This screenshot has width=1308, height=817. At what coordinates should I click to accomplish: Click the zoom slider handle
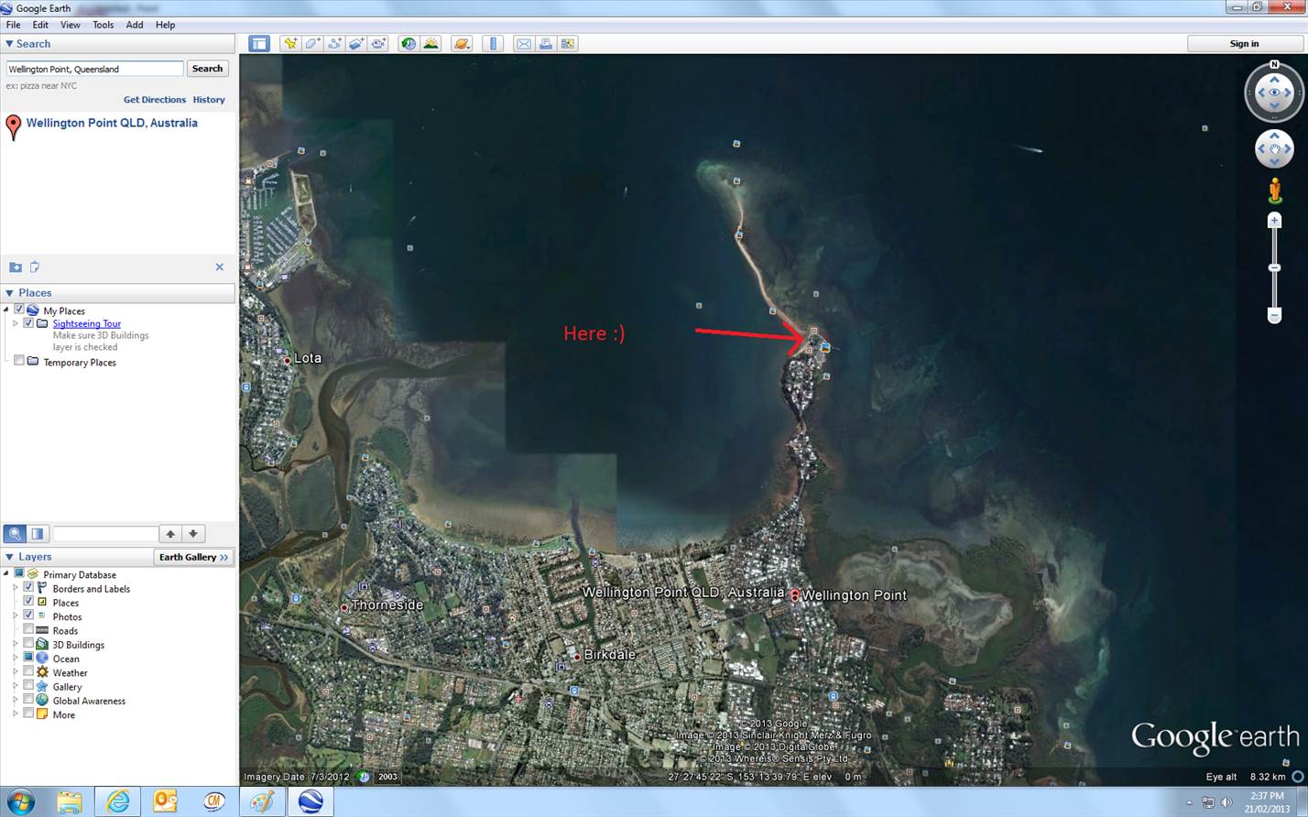(1274, 267)
